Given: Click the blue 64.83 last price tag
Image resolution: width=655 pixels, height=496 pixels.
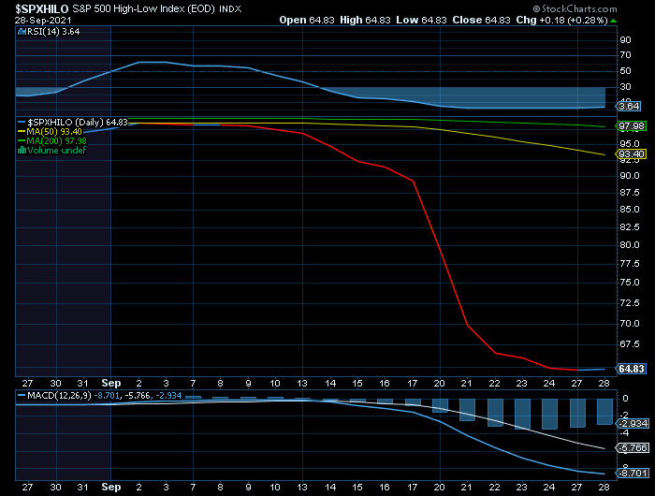Looking at the screenshot, I should [x=632, y=369].
